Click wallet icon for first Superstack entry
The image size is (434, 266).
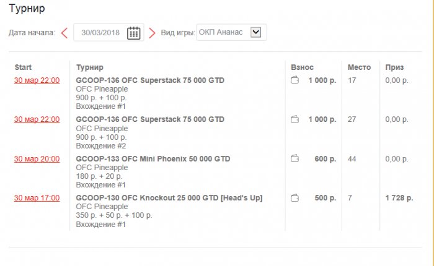tap(295, 80)
